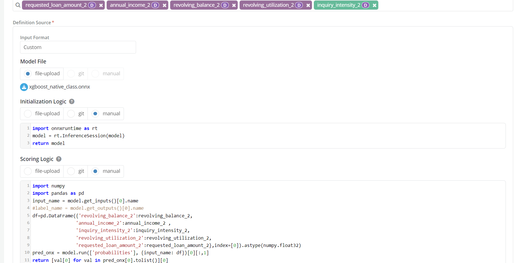Choose file-upload for Scoring Logic
The image size is (516, 263).
click(x=28, y=171)
